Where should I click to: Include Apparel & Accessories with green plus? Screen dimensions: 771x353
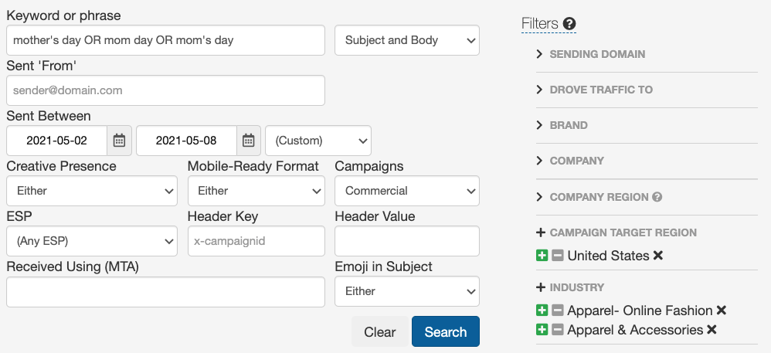pos(542,330)
